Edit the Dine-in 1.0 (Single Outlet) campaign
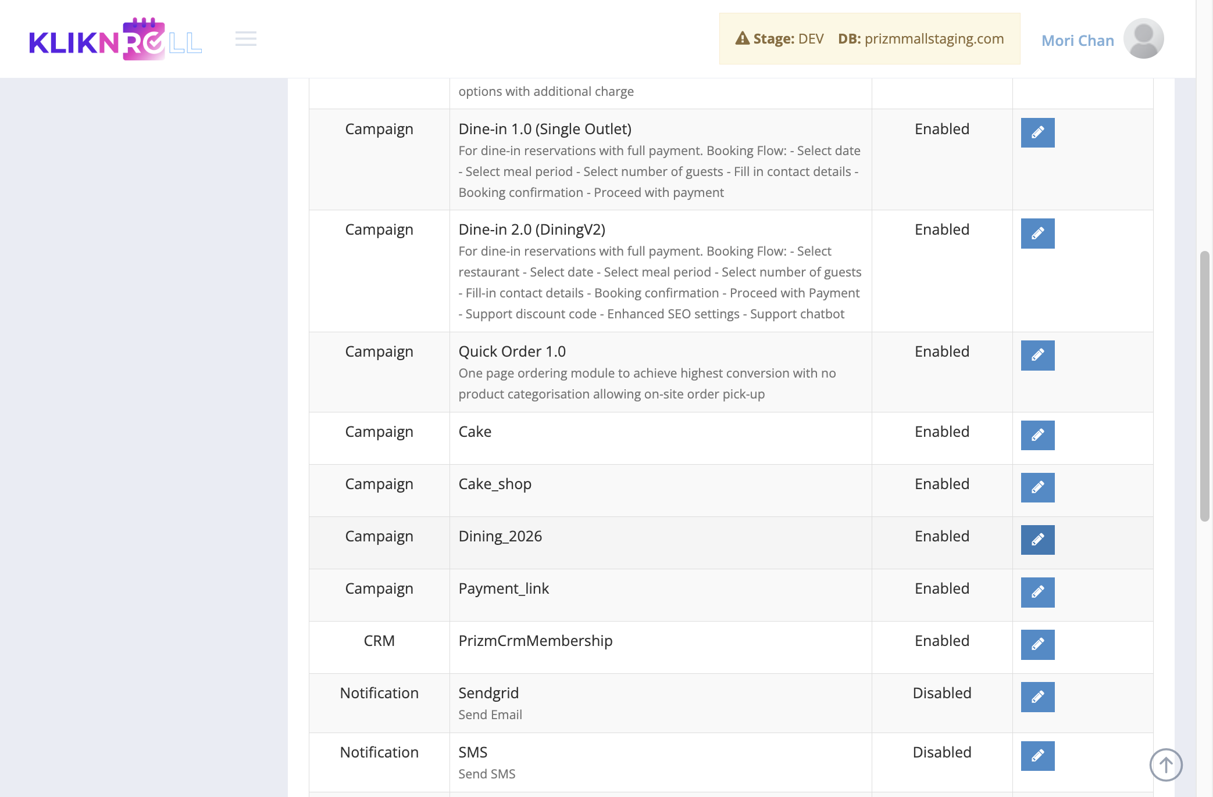1213x797 pixels. click(1037, 132)
